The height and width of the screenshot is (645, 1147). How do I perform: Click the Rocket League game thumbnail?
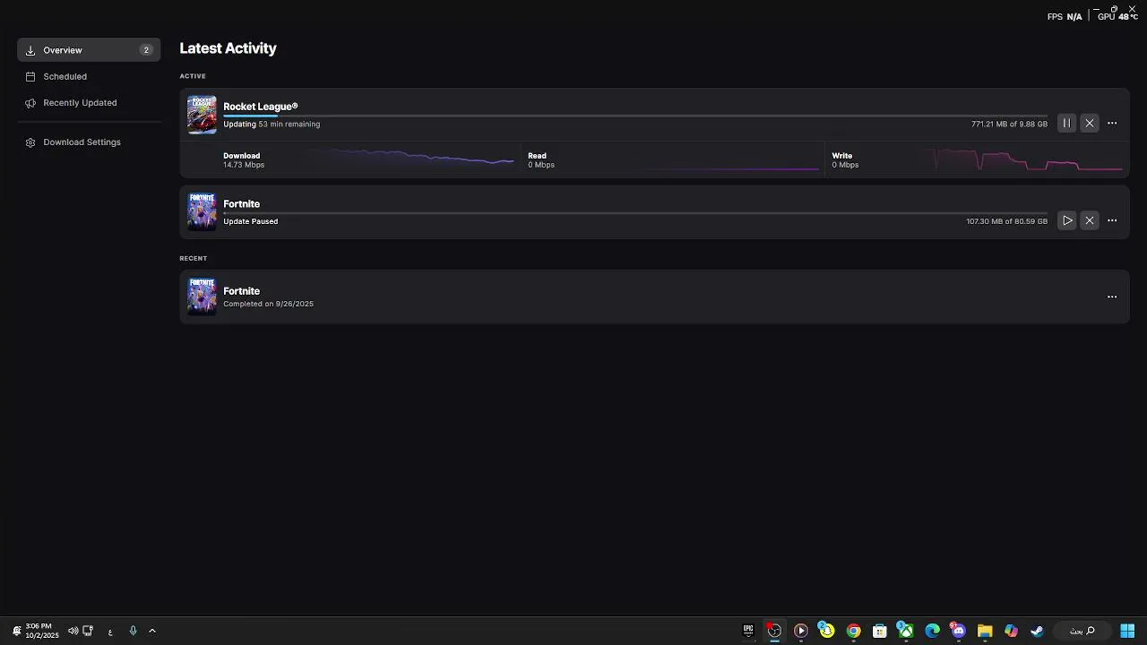pyautogui.click(x=202, y=115)
